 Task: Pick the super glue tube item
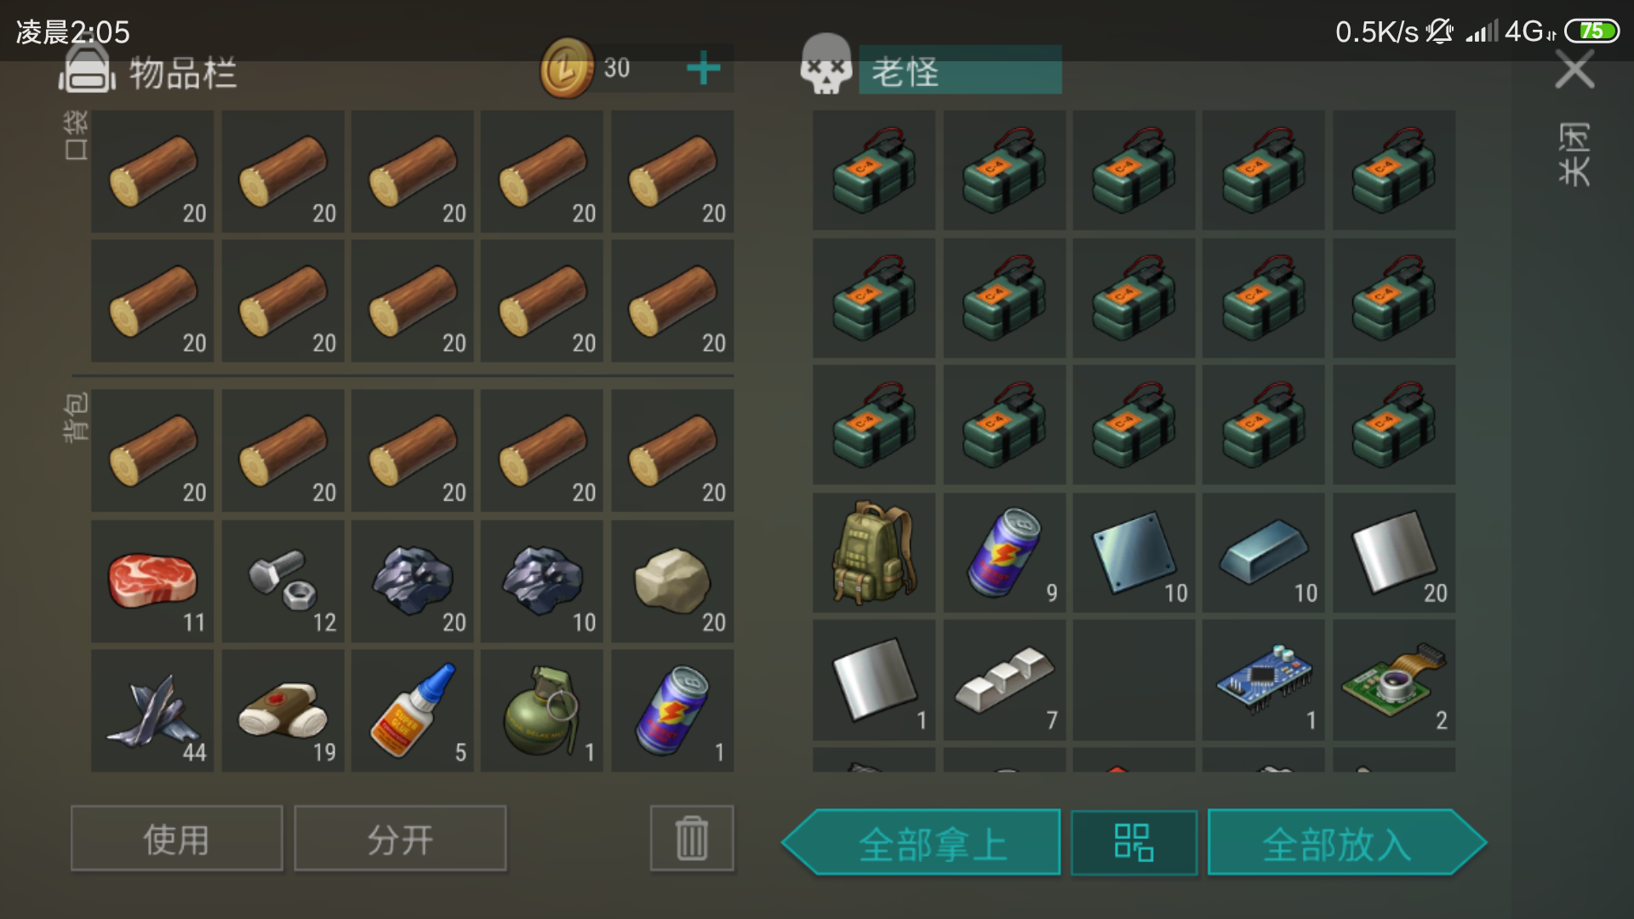413,711
